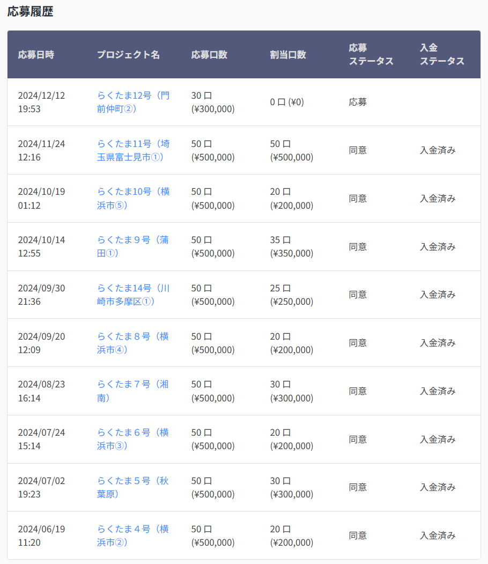Click the 割当口数 column header

click(288, 55)
